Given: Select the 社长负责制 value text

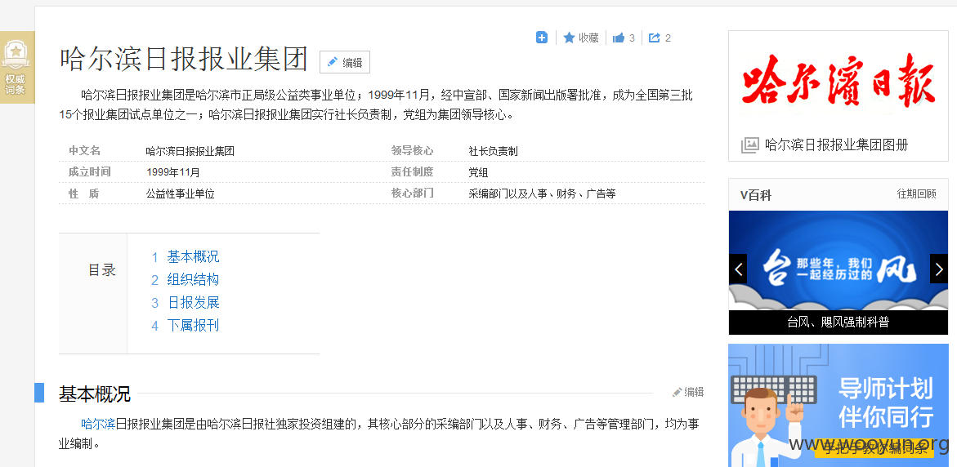Looking at the screenshot, I should point(493,151).
